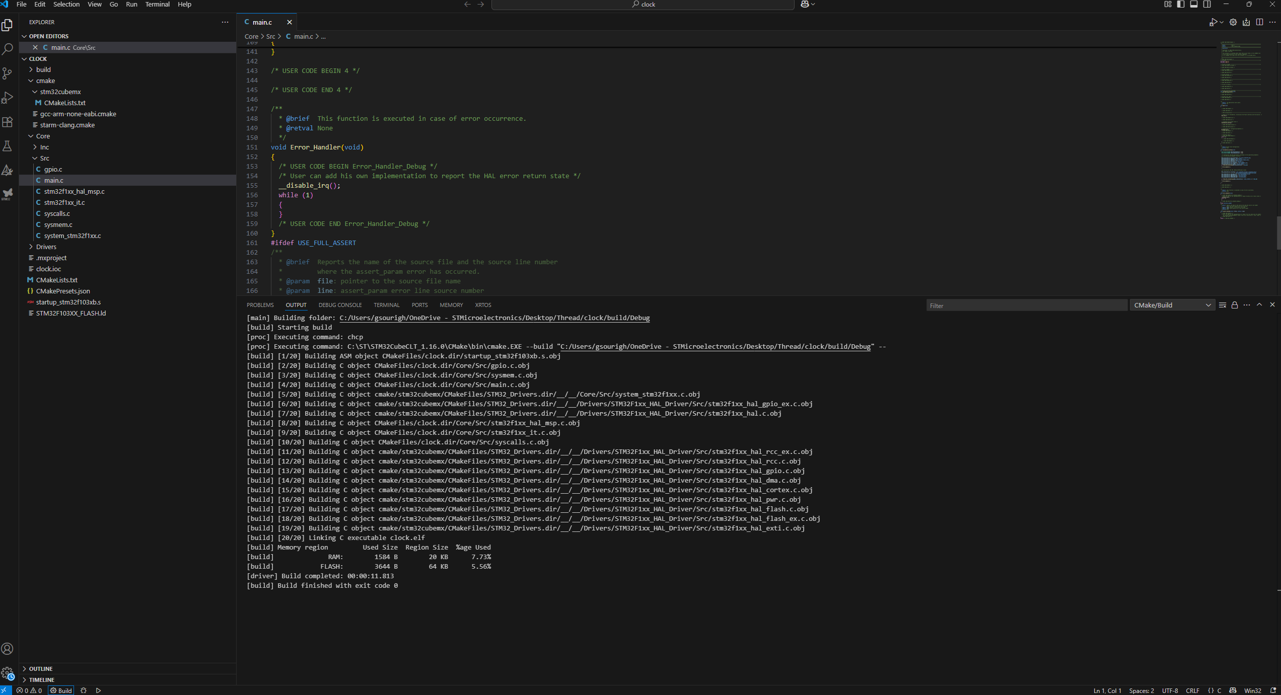Click the Accounts icon
Screen dimensions: 1281x695
pos(8,649)
